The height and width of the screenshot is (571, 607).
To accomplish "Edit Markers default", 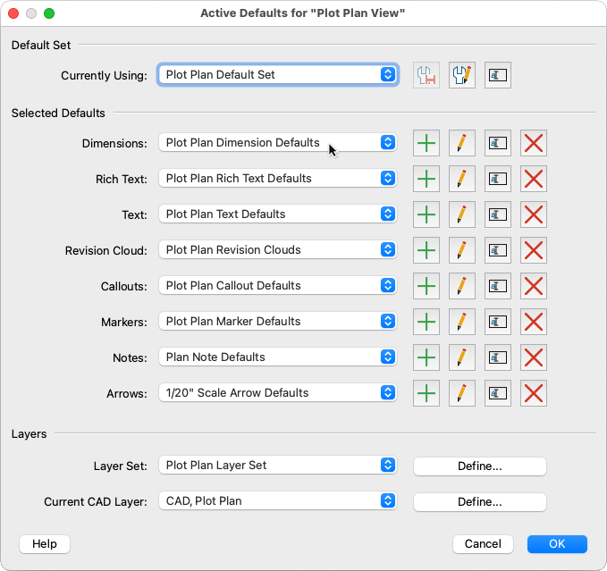I will [x=462, y=322].
